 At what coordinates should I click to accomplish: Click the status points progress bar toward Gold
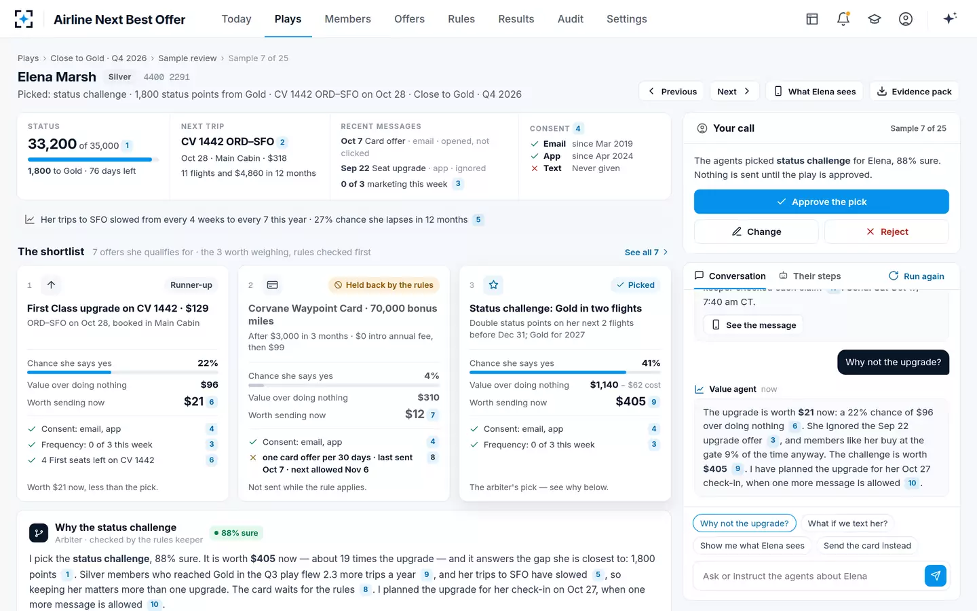point(94,160)
